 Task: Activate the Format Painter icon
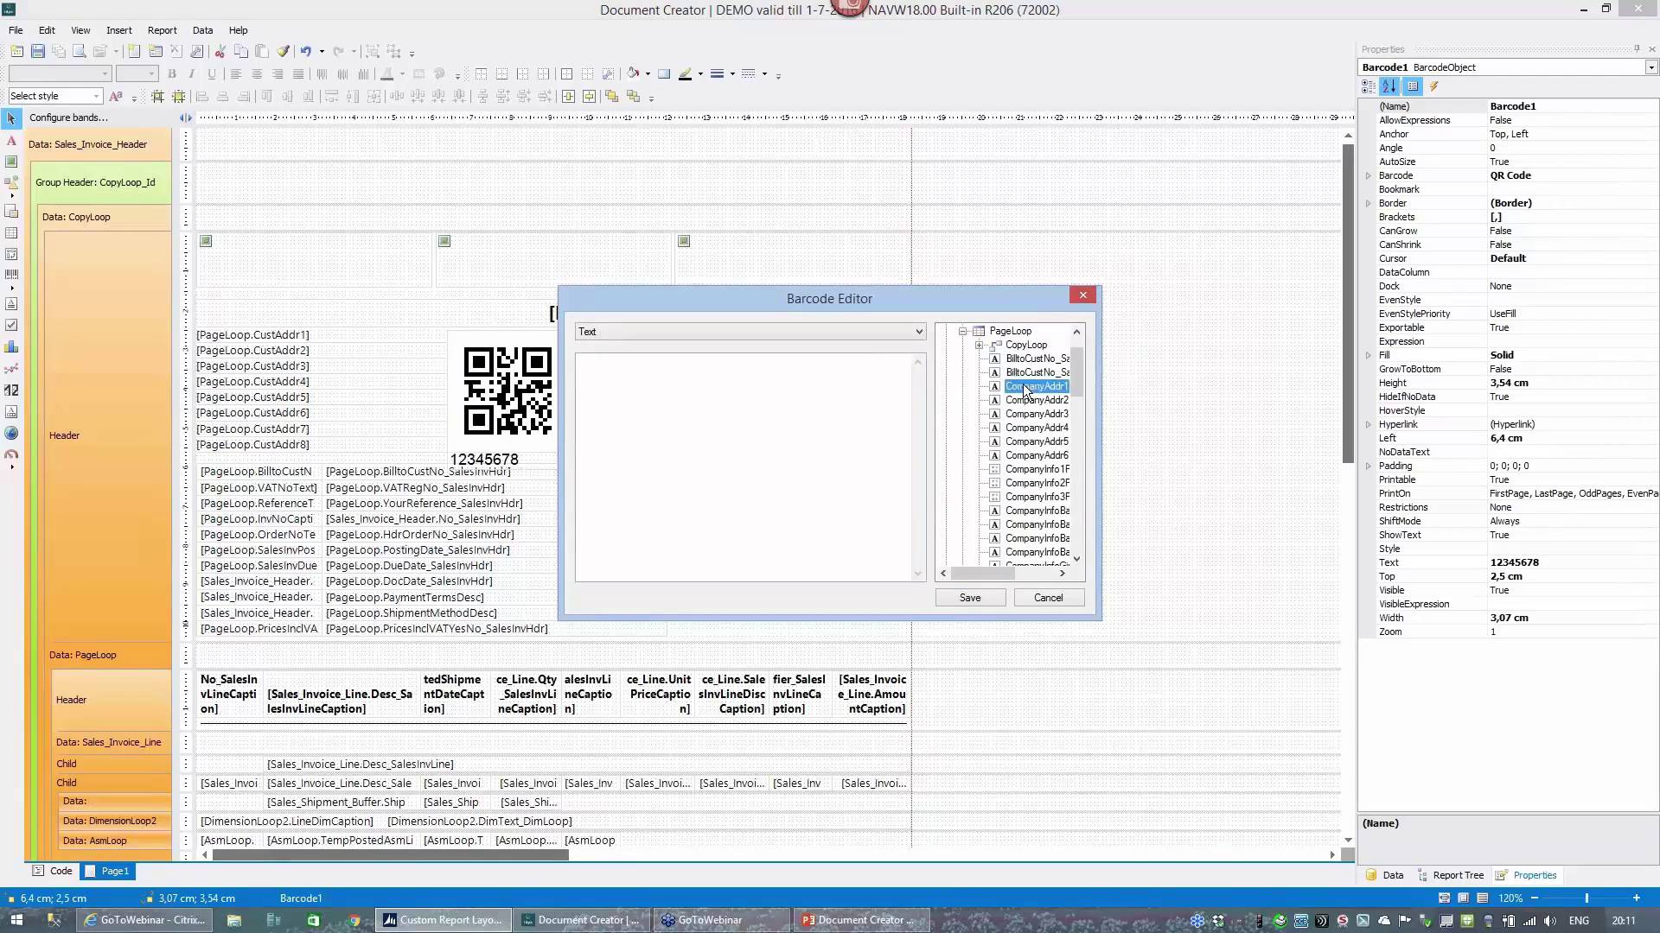tap(283, 51)
